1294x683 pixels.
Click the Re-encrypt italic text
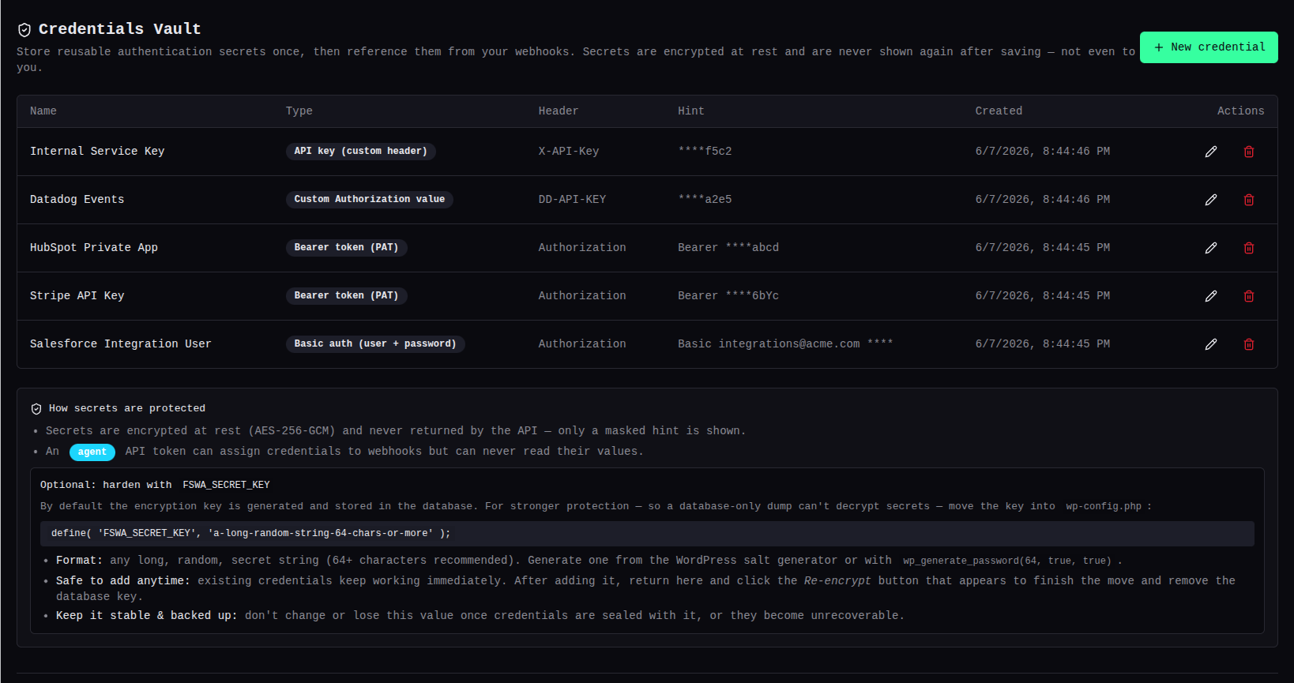(x=837, y=581)
